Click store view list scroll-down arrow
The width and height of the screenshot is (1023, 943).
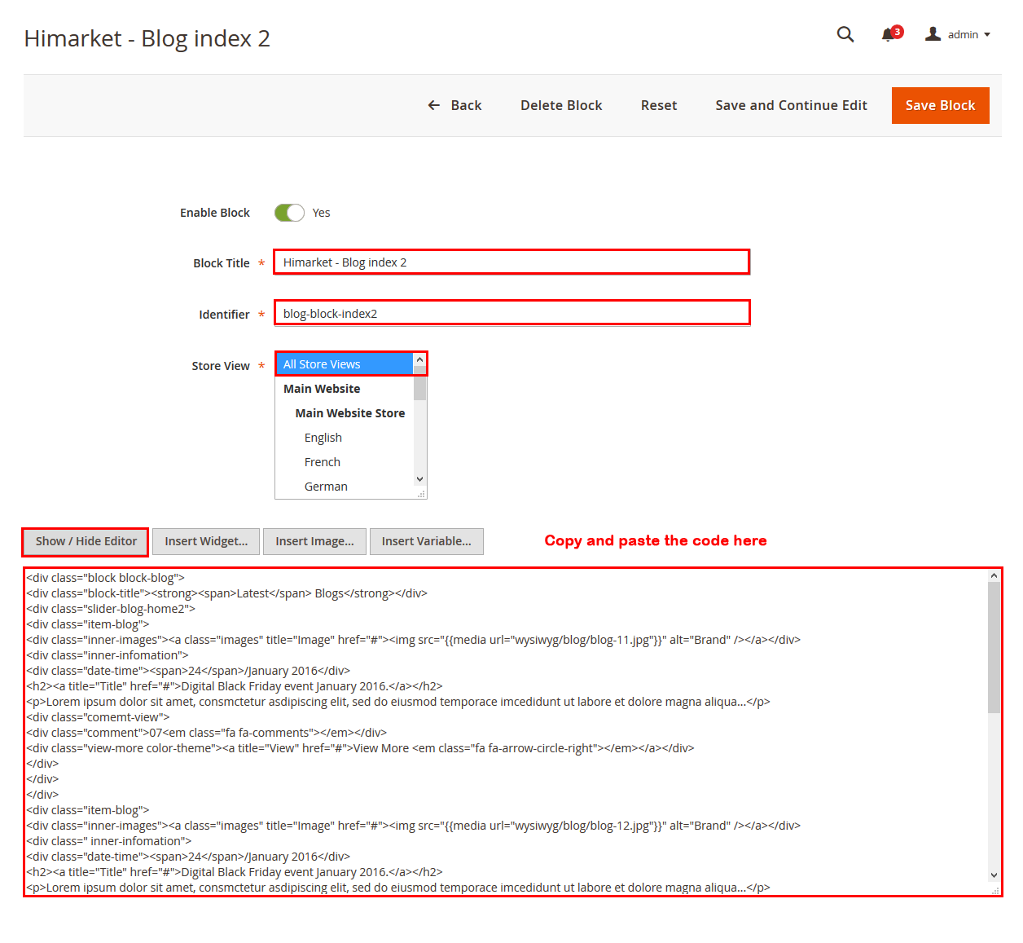[420, 479]
